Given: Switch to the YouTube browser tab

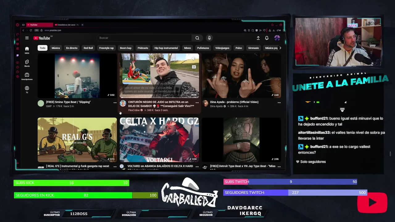Looking at the screenshot, I should [39, 25].
